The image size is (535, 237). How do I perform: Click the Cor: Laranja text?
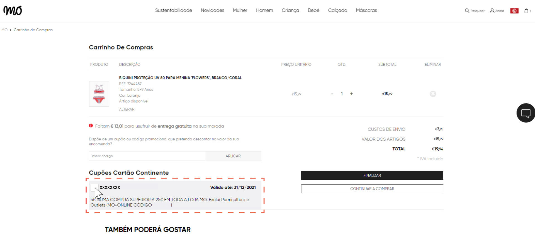pyautogui.click(x=130, y=95)
